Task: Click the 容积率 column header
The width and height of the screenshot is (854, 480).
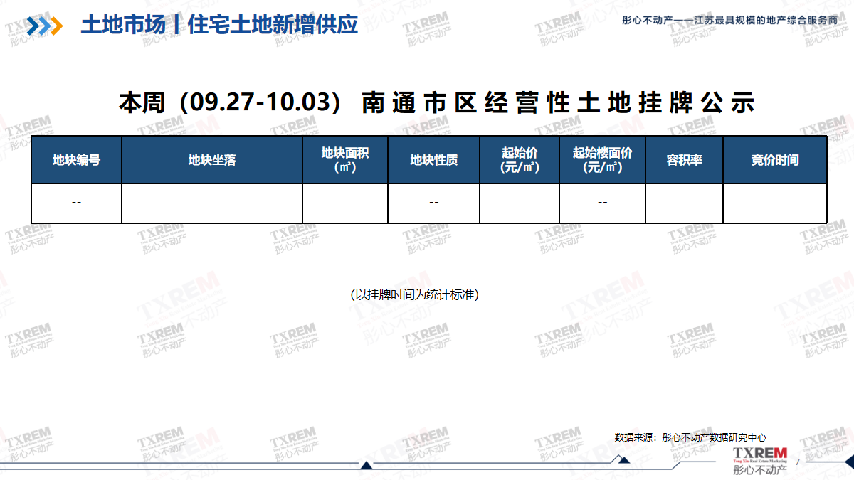Action: pyautogui.click(x=685, y=160)
